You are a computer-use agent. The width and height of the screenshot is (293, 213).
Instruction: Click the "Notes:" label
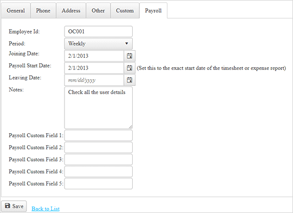point(16,90)
